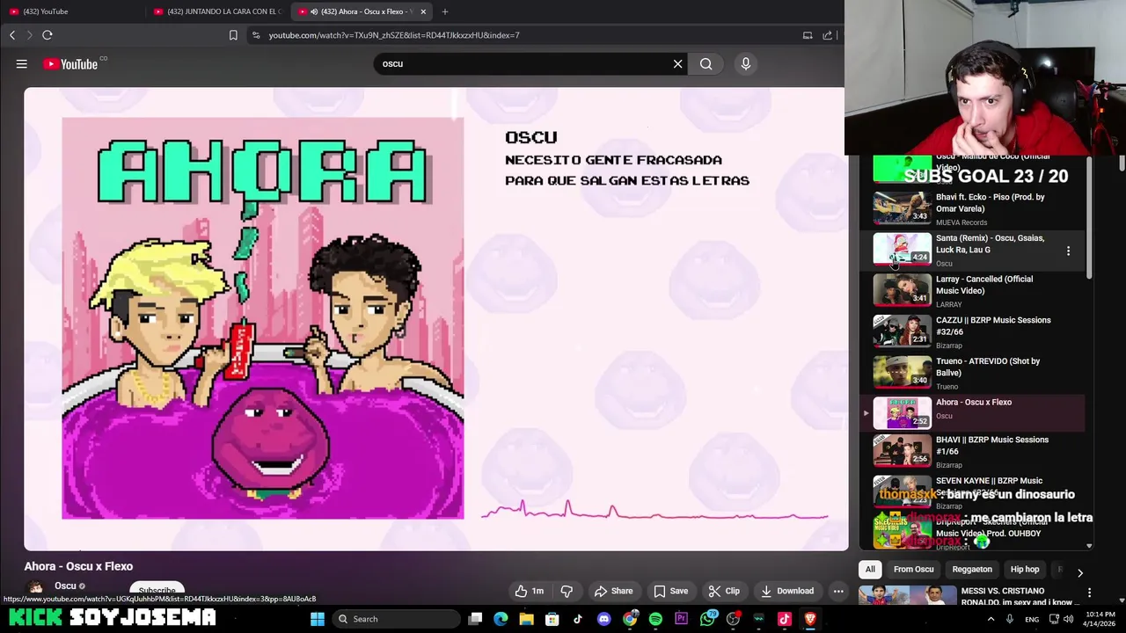The image size is (1126, 633).
Task: Open the Windows Start menu
Action: (x=318, y=619)
